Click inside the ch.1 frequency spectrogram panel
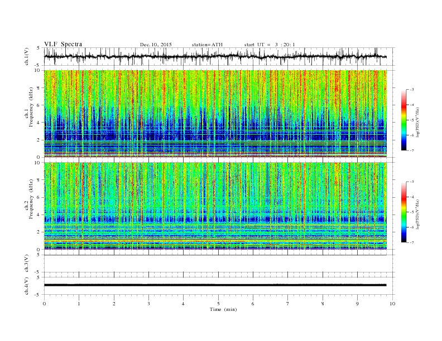 coord(215,114)
